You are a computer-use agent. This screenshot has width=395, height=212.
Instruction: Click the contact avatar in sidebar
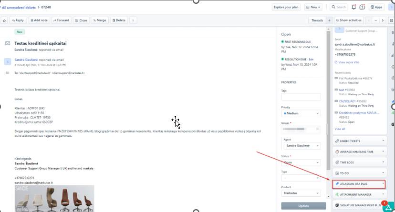pyautogui.click(x=339, y=30)
